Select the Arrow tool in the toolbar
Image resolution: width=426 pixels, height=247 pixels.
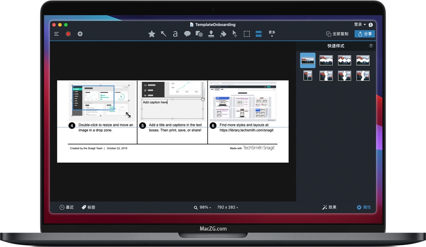pyautogui.click(x=164, y=34)
